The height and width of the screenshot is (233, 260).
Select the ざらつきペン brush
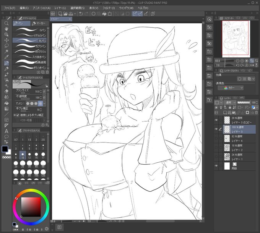30,68
